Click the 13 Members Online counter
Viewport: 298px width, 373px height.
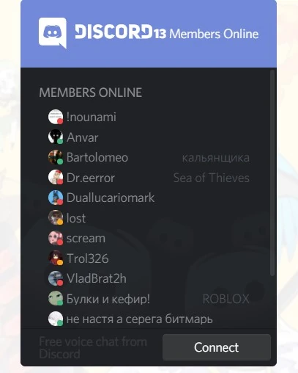206,34
